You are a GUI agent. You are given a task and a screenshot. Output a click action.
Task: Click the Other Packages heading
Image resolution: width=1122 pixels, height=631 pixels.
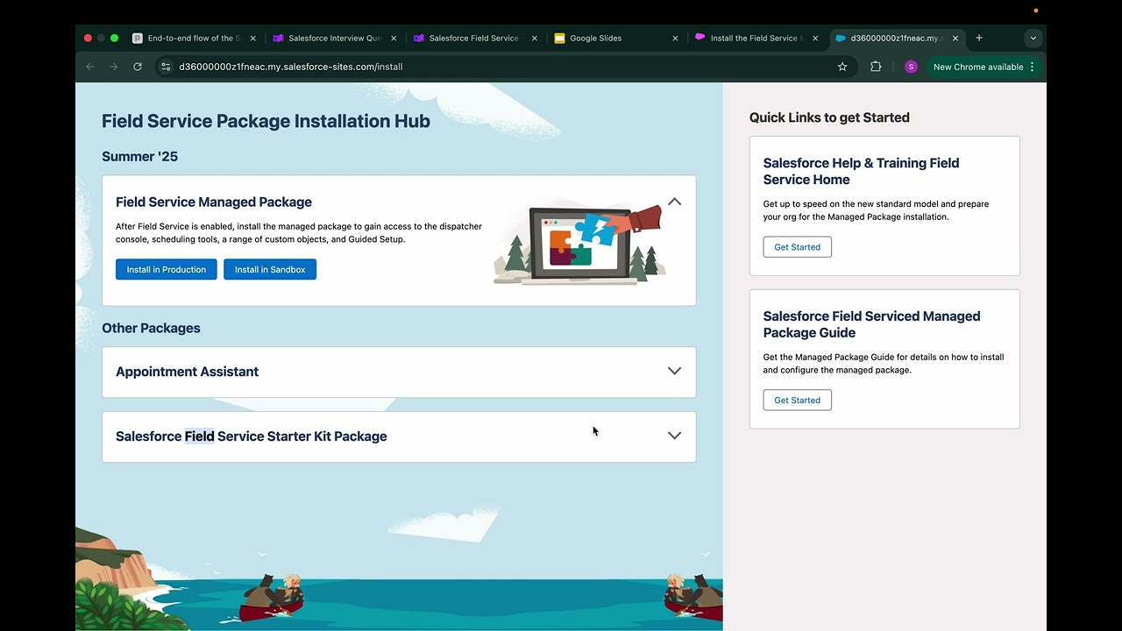click(x=151, y=328)
